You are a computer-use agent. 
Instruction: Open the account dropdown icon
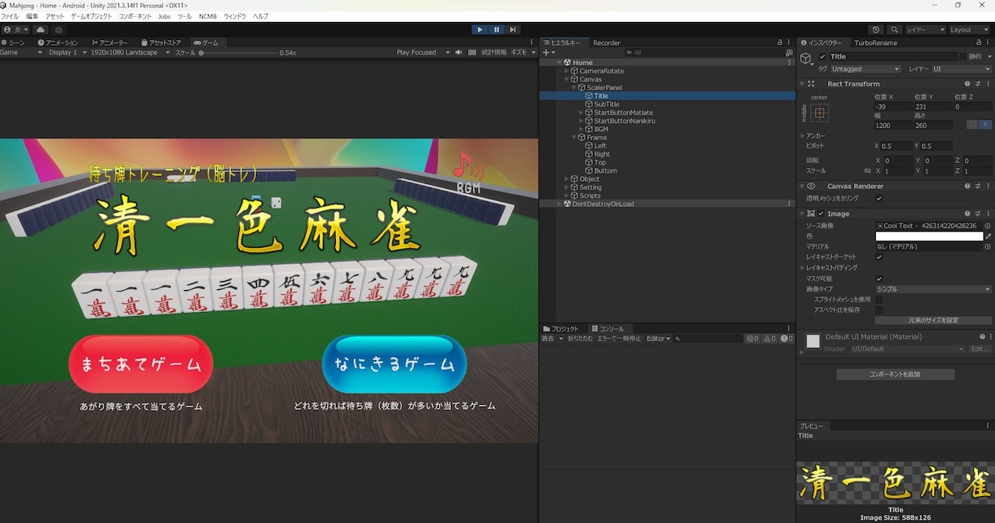click(17, 29)
